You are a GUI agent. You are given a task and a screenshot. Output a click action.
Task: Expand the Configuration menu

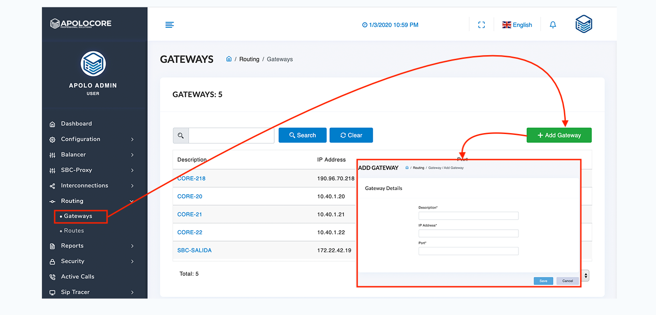(80, 139)
